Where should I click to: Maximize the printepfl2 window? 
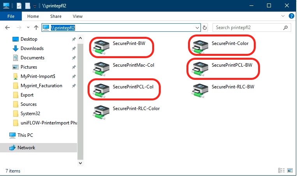[x=269, y=6]
